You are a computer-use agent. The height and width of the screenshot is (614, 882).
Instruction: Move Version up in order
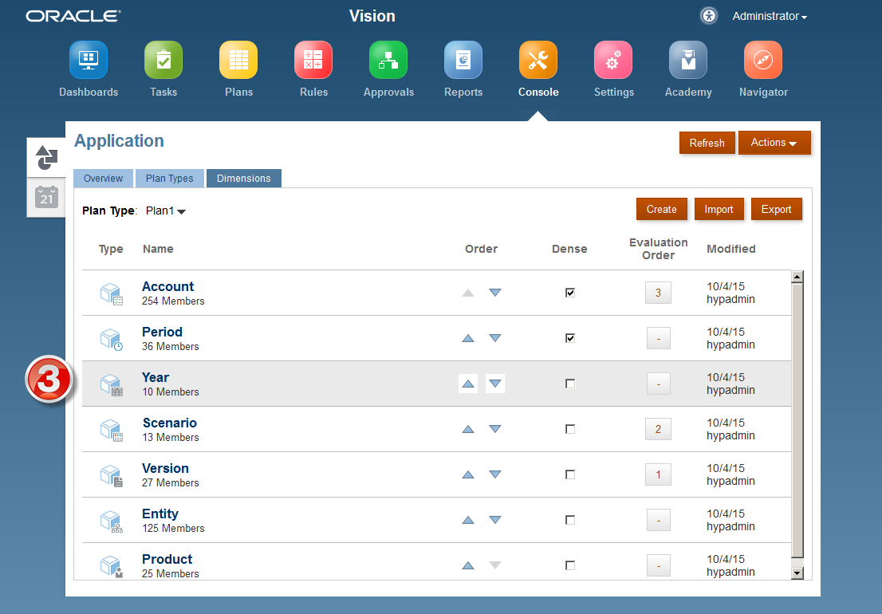[468, 474]
